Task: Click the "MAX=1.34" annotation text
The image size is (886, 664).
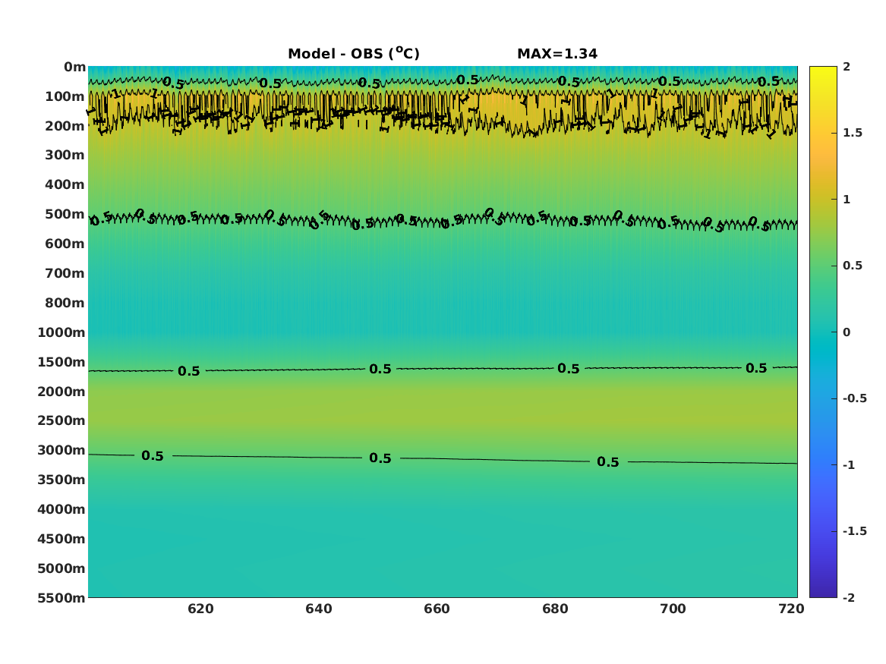Action: click(557, 54)
